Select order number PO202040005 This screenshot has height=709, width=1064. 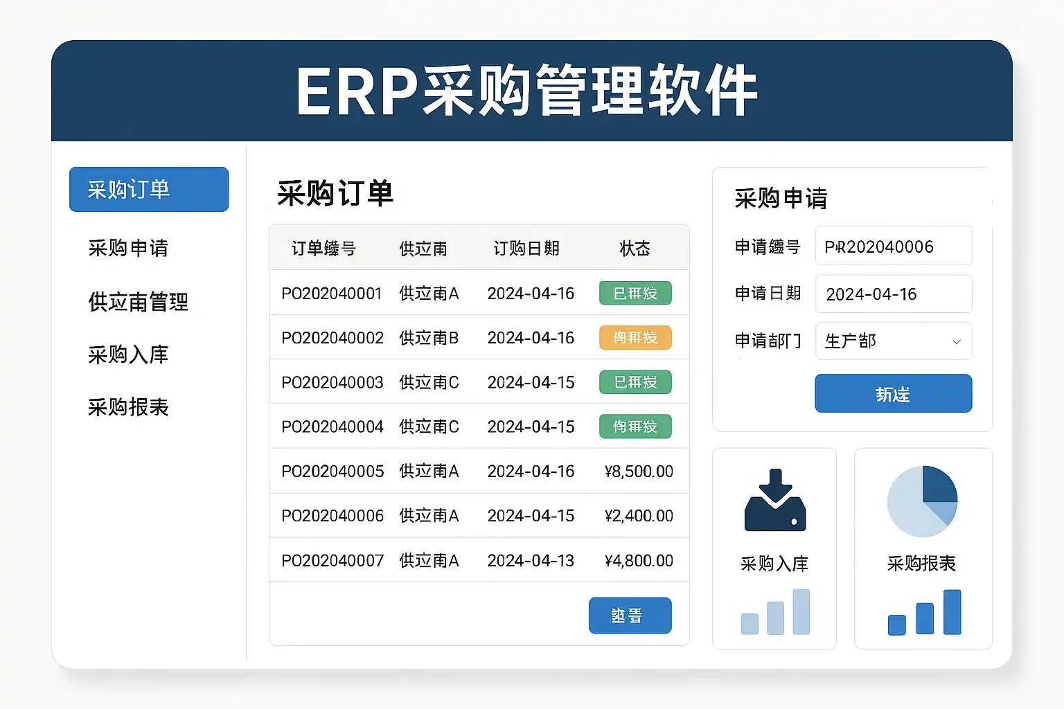coord(332,472)
